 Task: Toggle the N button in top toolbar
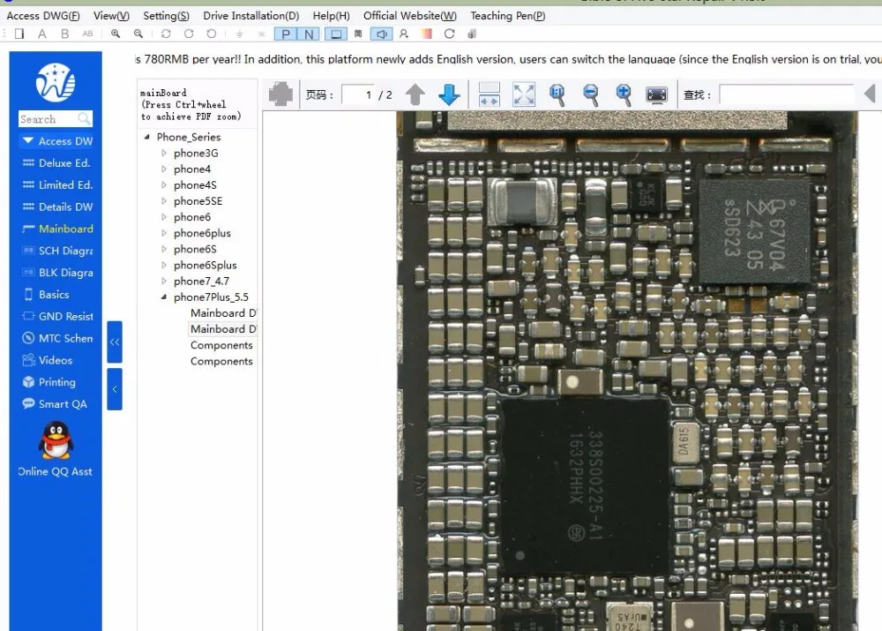click(309, 34)
